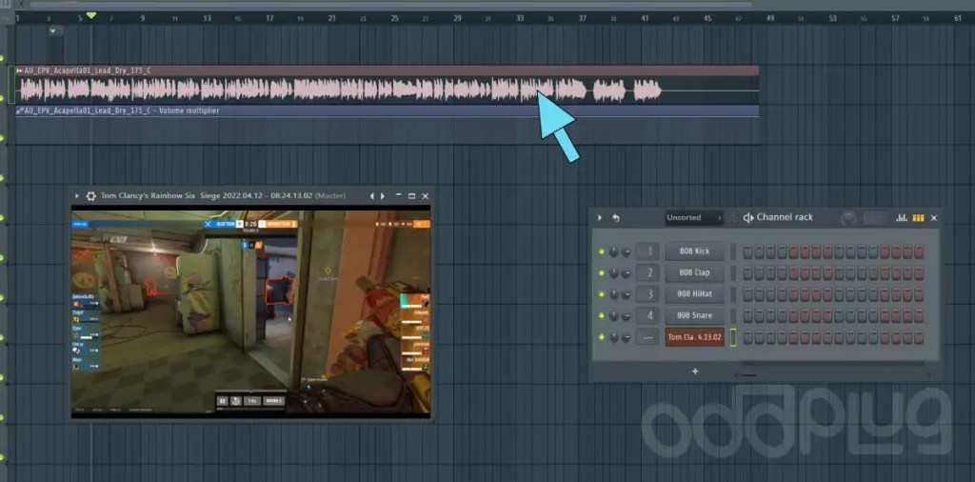Click the gear icon in the video player title
The width and height of the screenshot is (975, 482).
90,196
